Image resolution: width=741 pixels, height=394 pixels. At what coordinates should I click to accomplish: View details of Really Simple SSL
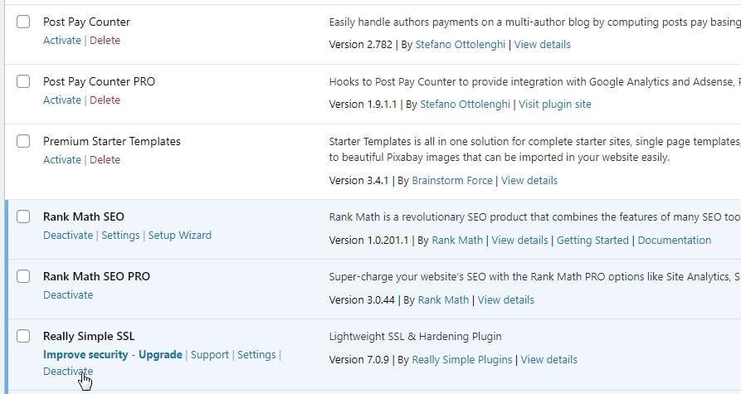click(549, 360)
